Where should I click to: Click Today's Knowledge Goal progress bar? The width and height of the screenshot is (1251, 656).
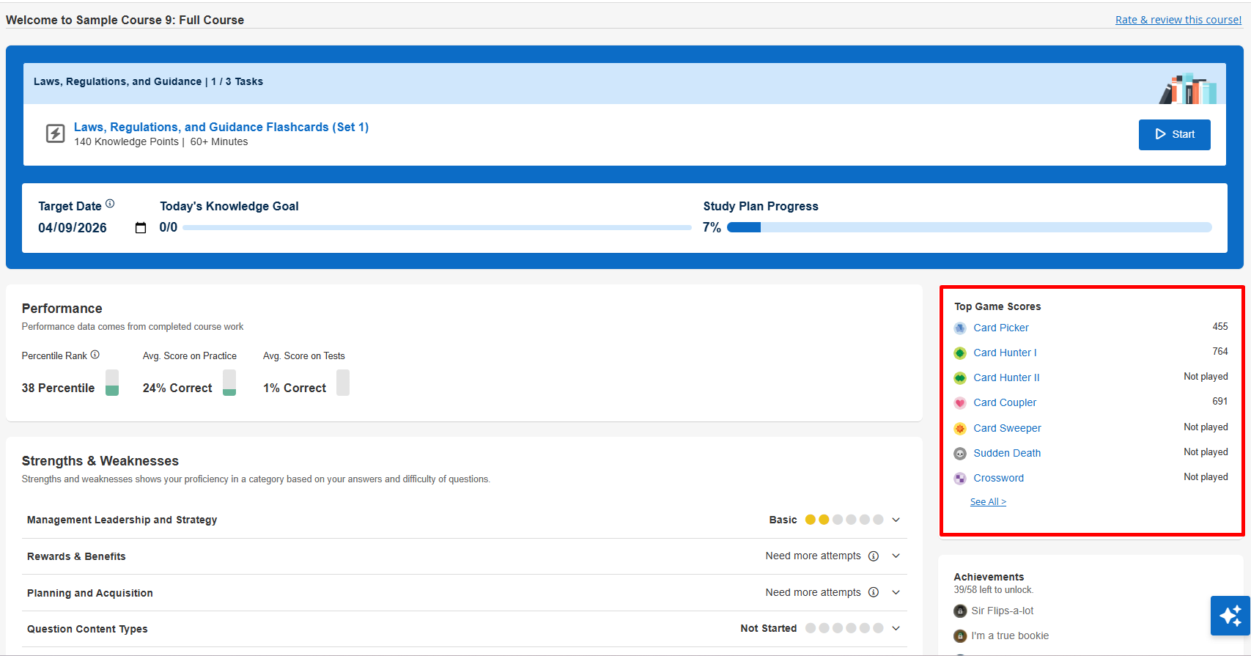[438, 227]
